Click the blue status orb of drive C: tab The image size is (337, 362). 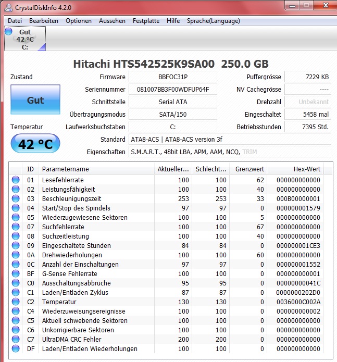point(8,31)
